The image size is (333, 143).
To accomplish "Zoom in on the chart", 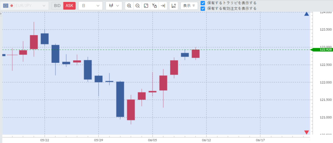I will [129, 6].
